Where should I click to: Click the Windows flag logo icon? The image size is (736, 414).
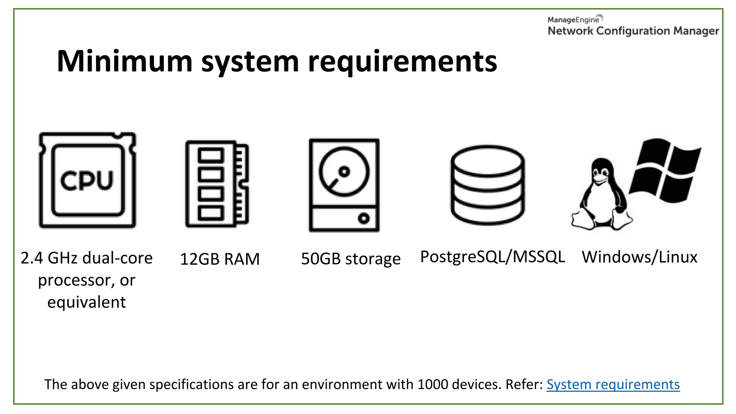[665, 171]
